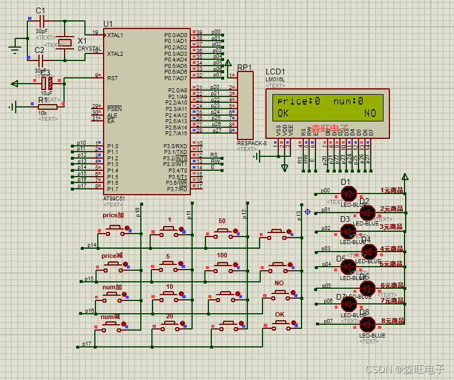Toggle latch dot of the NO button
This screenshot has width=454, height=380.
[x=293, y=292]
